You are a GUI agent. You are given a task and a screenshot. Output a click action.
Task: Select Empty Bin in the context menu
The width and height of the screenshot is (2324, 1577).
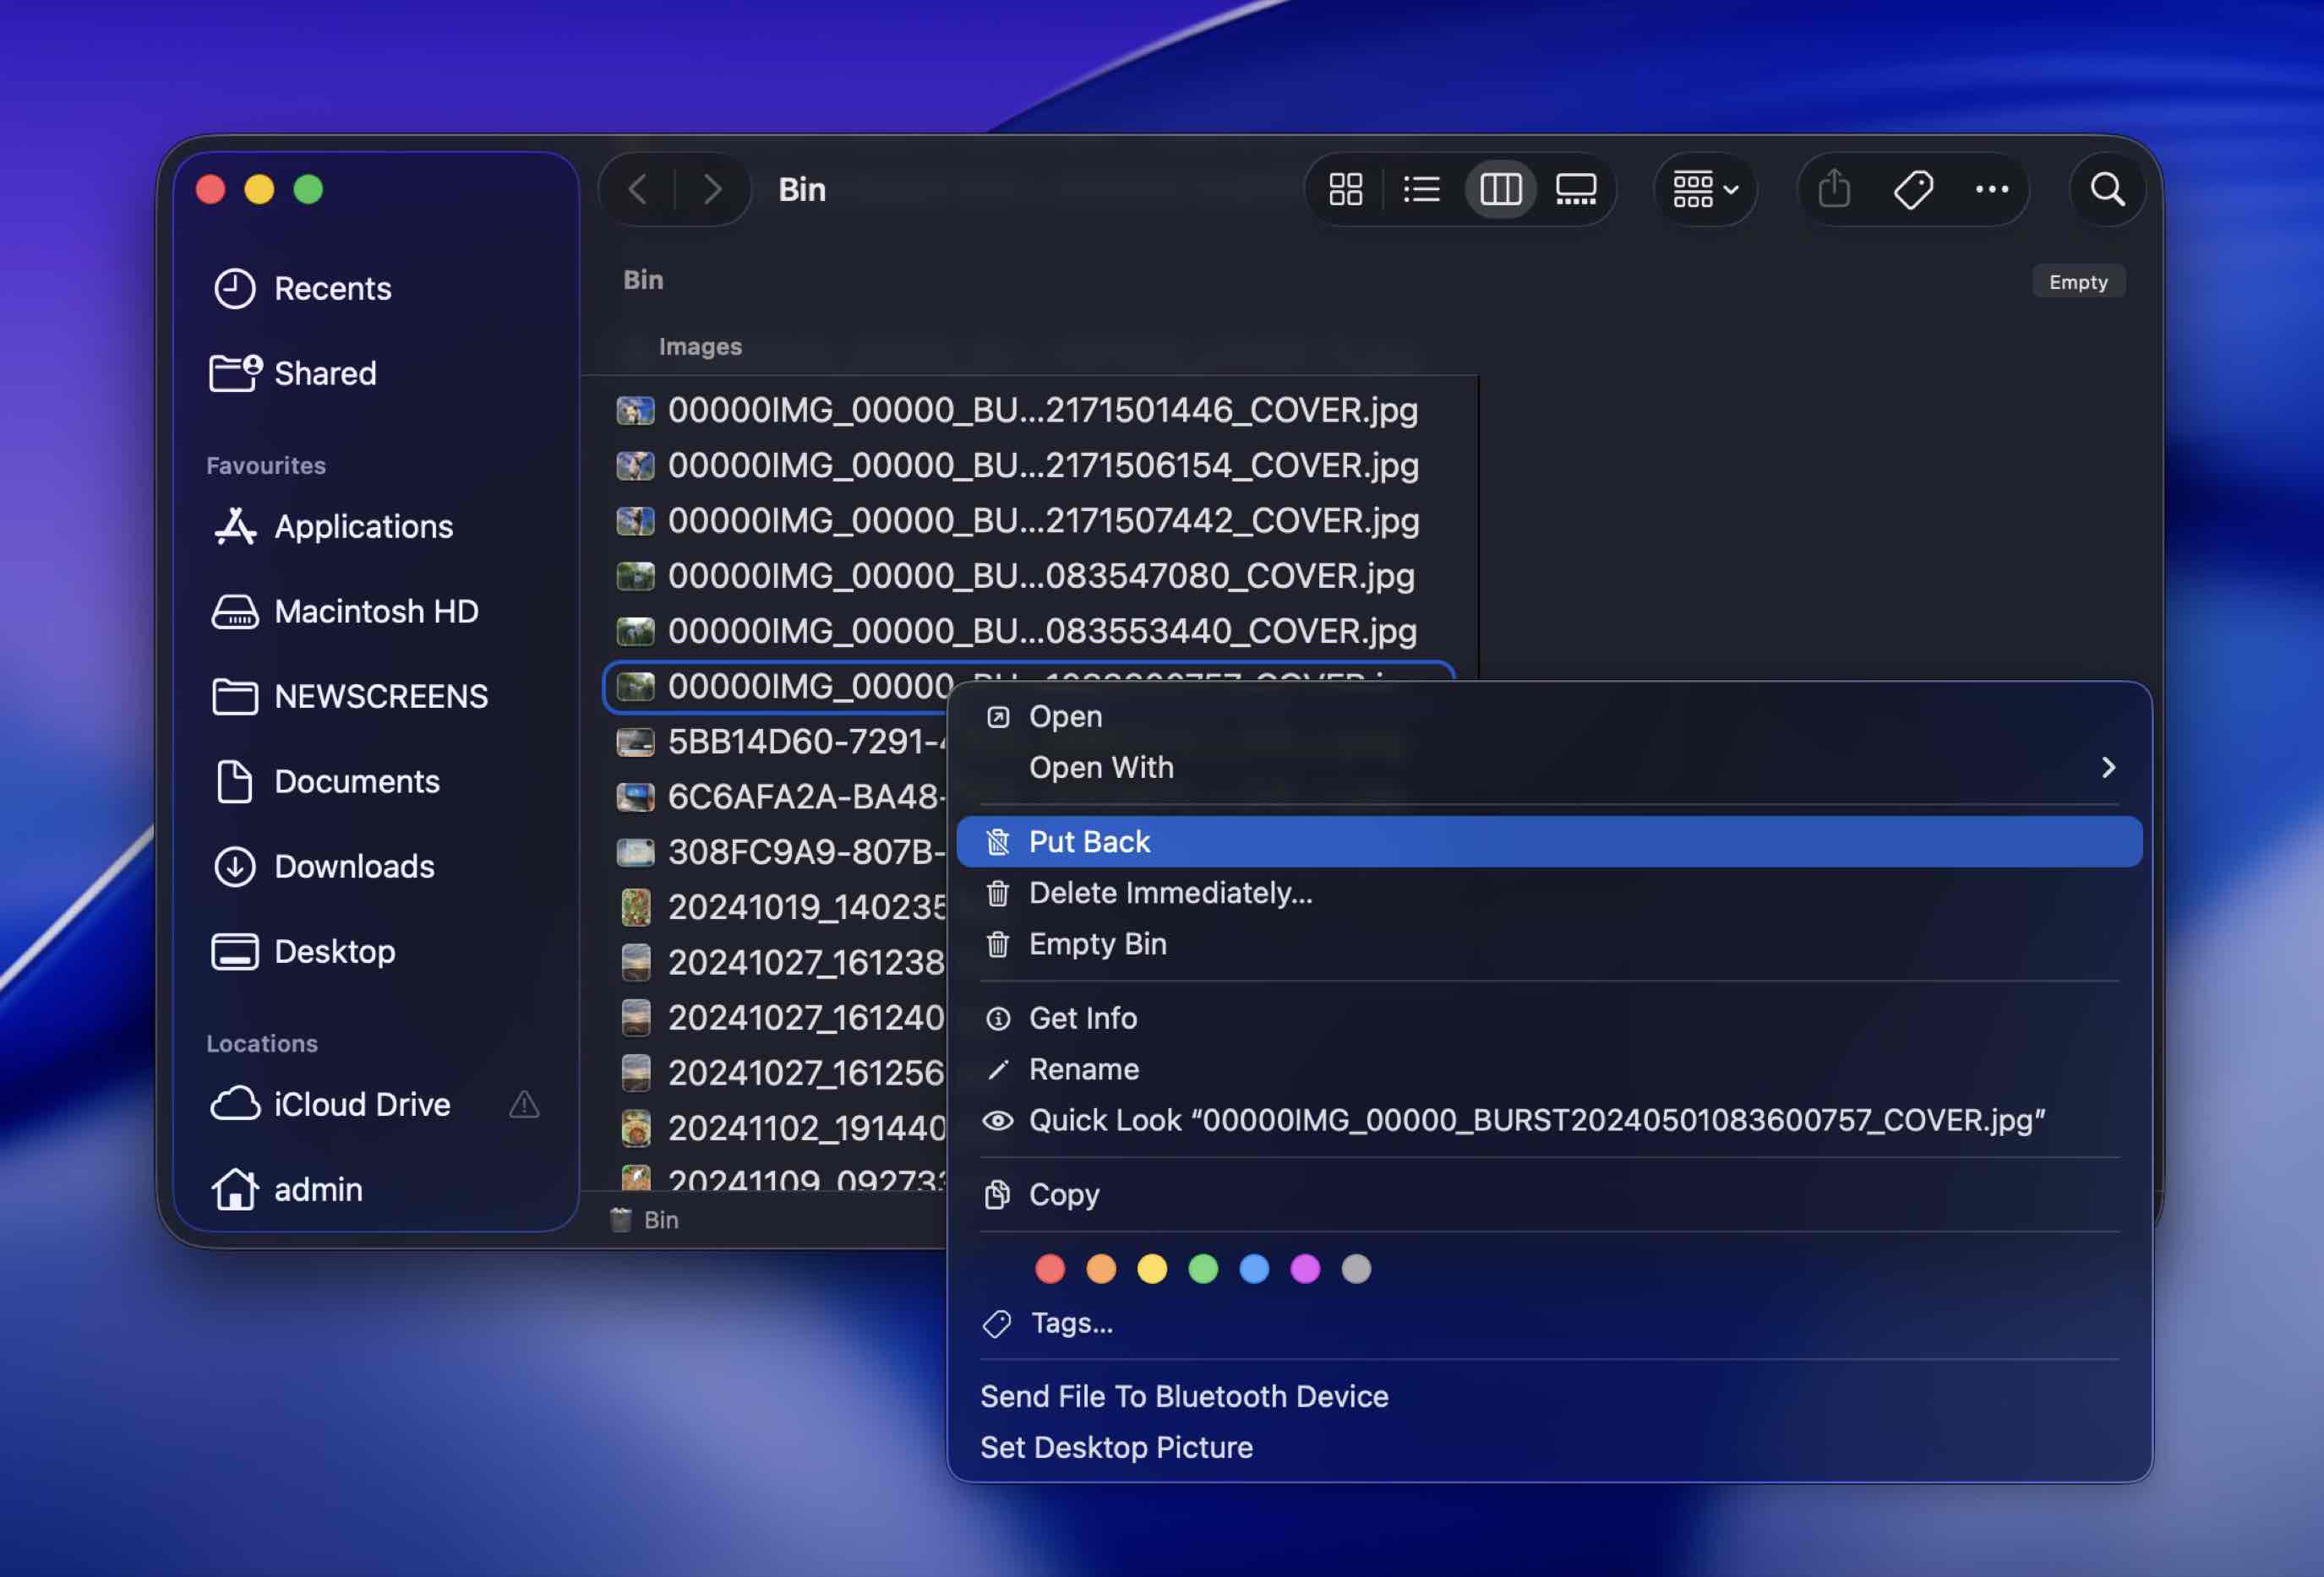(x=1549, y=943)
